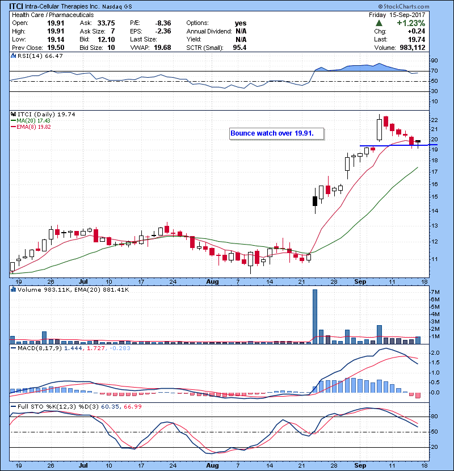Click the P/E value -8.36
This screenshot has width=454, height=471.
click(x=163, y=23)
